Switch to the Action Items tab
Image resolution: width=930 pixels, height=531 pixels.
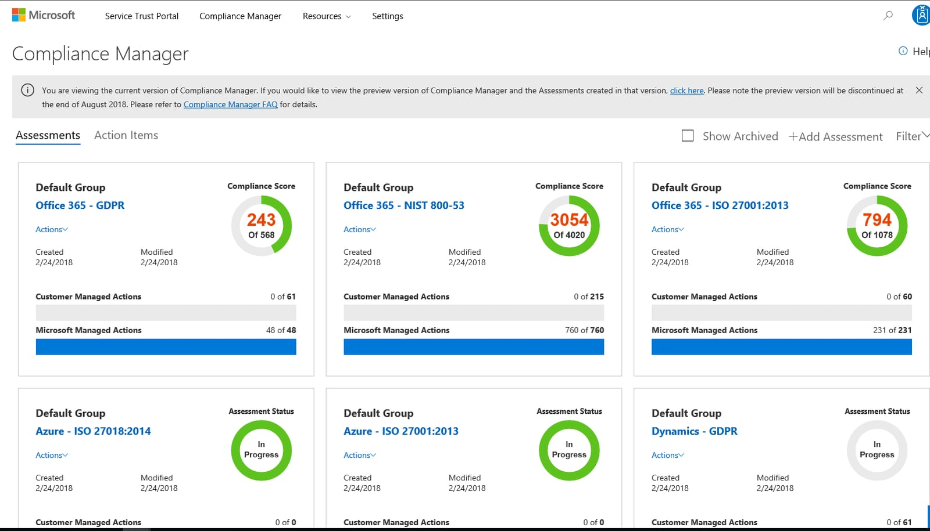[126, 135]
